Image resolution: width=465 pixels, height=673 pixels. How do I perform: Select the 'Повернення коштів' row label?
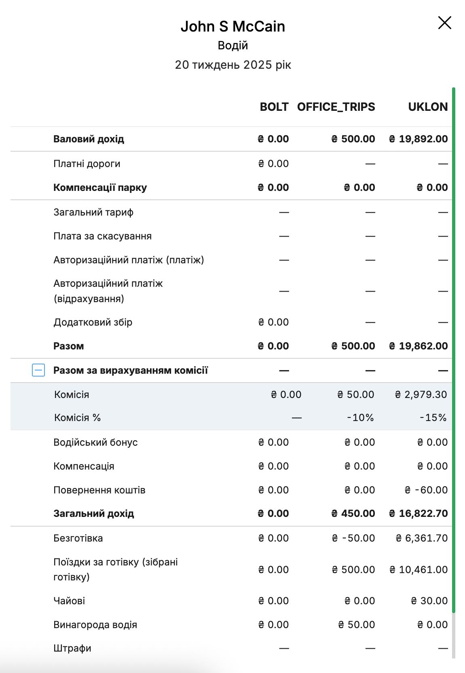coord(99,490)
